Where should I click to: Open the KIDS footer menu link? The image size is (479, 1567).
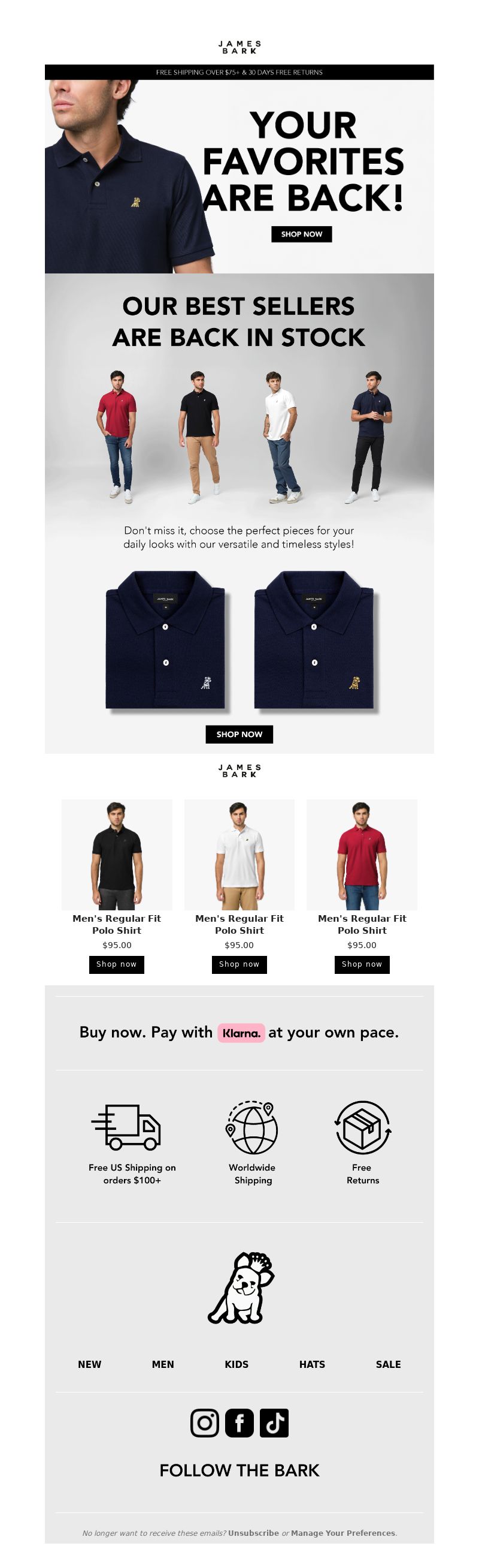coord(237,1364)
